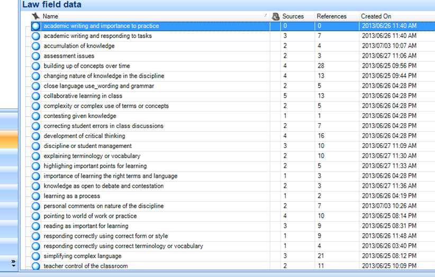Click the pin icon in Name header
This screenshot has height=277, width=435.
(x=35, y=16)
